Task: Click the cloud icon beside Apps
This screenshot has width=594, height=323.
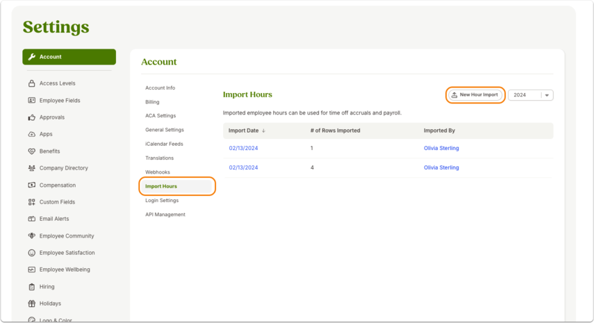Action: (x=32, y=134)
